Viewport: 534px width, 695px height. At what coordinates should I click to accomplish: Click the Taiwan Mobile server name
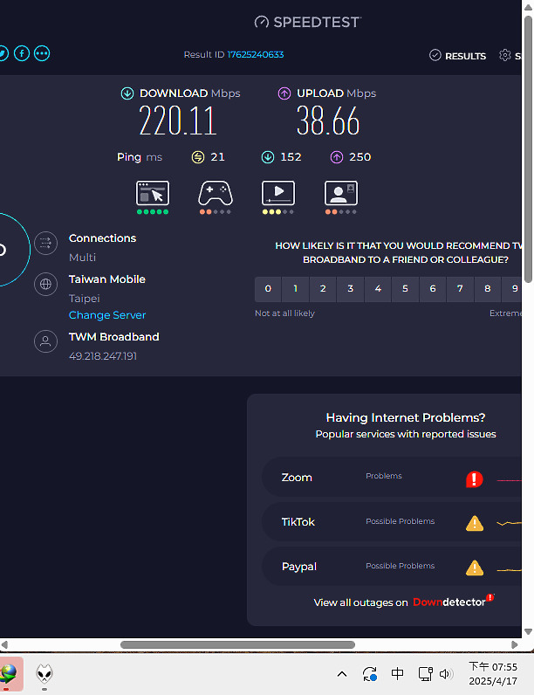[107, 279]
